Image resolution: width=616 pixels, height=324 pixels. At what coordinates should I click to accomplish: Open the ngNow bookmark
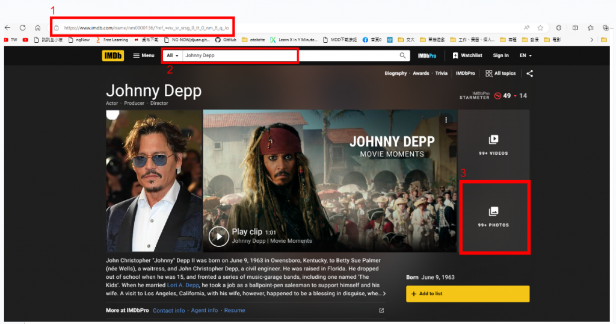pyautogui.click(x=79, y=40)
